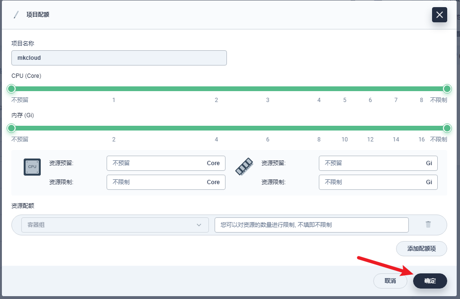This screenshot has height=299, width=460.
Task: Confirm the quota with 确定 button
Action: [x=430, y=281]
